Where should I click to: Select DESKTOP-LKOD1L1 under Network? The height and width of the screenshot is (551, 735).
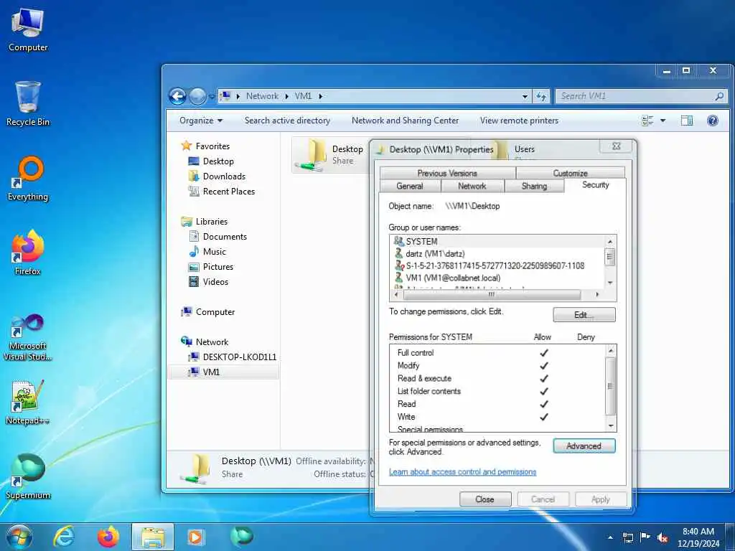[x=239, y=357]
